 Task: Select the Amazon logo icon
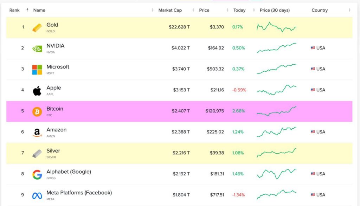tap(37, 132)
